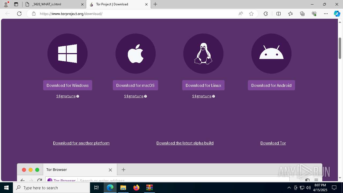Switch to the _3428_WHAT_is.html tab

(54, 4)
